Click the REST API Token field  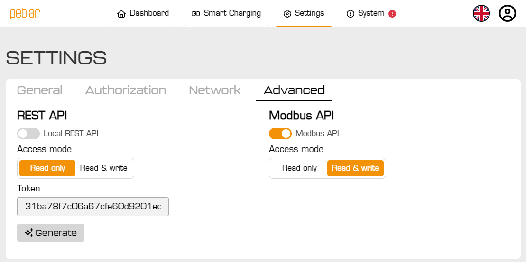pos(93,207)
